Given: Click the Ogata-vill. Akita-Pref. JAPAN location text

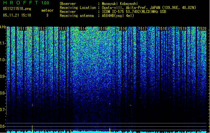Looking at the screenshot, I should point(149,8).
